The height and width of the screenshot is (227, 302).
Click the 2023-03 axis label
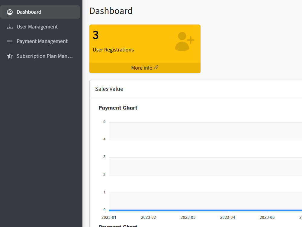[188, 217]
